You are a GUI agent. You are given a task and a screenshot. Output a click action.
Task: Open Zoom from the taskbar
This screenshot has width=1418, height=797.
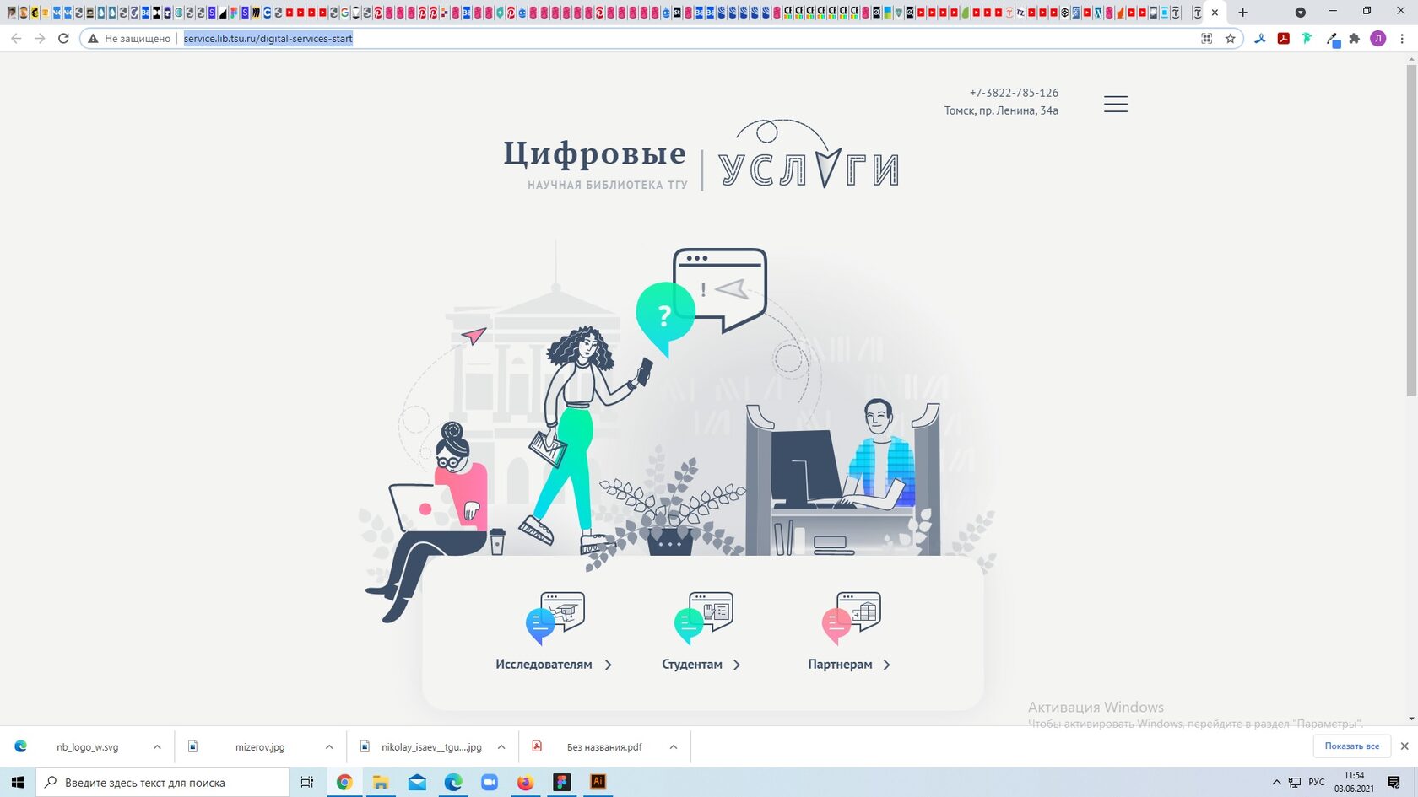click(x=490, y=783)
